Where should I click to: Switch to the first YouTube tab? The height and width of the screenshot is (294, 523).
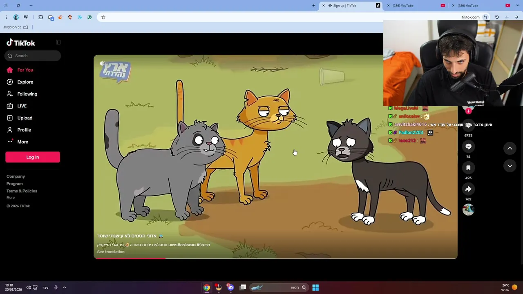[416, 6]
